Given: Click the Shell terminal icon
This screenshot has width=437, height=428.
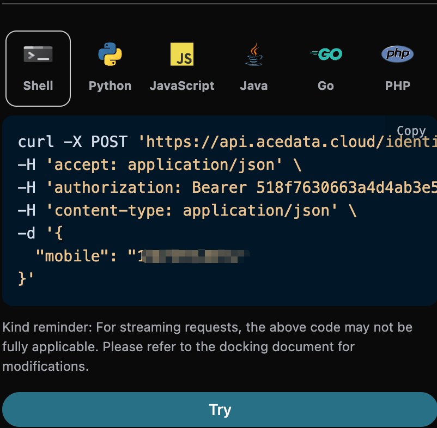Looking at the screenshot, I should pos(38,54).
